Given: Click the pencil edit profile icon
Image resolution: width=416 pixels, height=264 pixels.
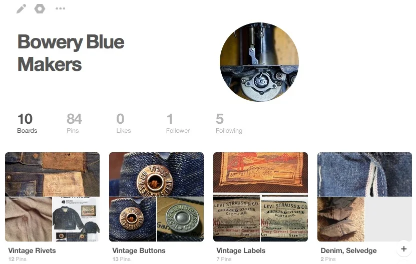Looking at the screenshot, I should [21, 8].
